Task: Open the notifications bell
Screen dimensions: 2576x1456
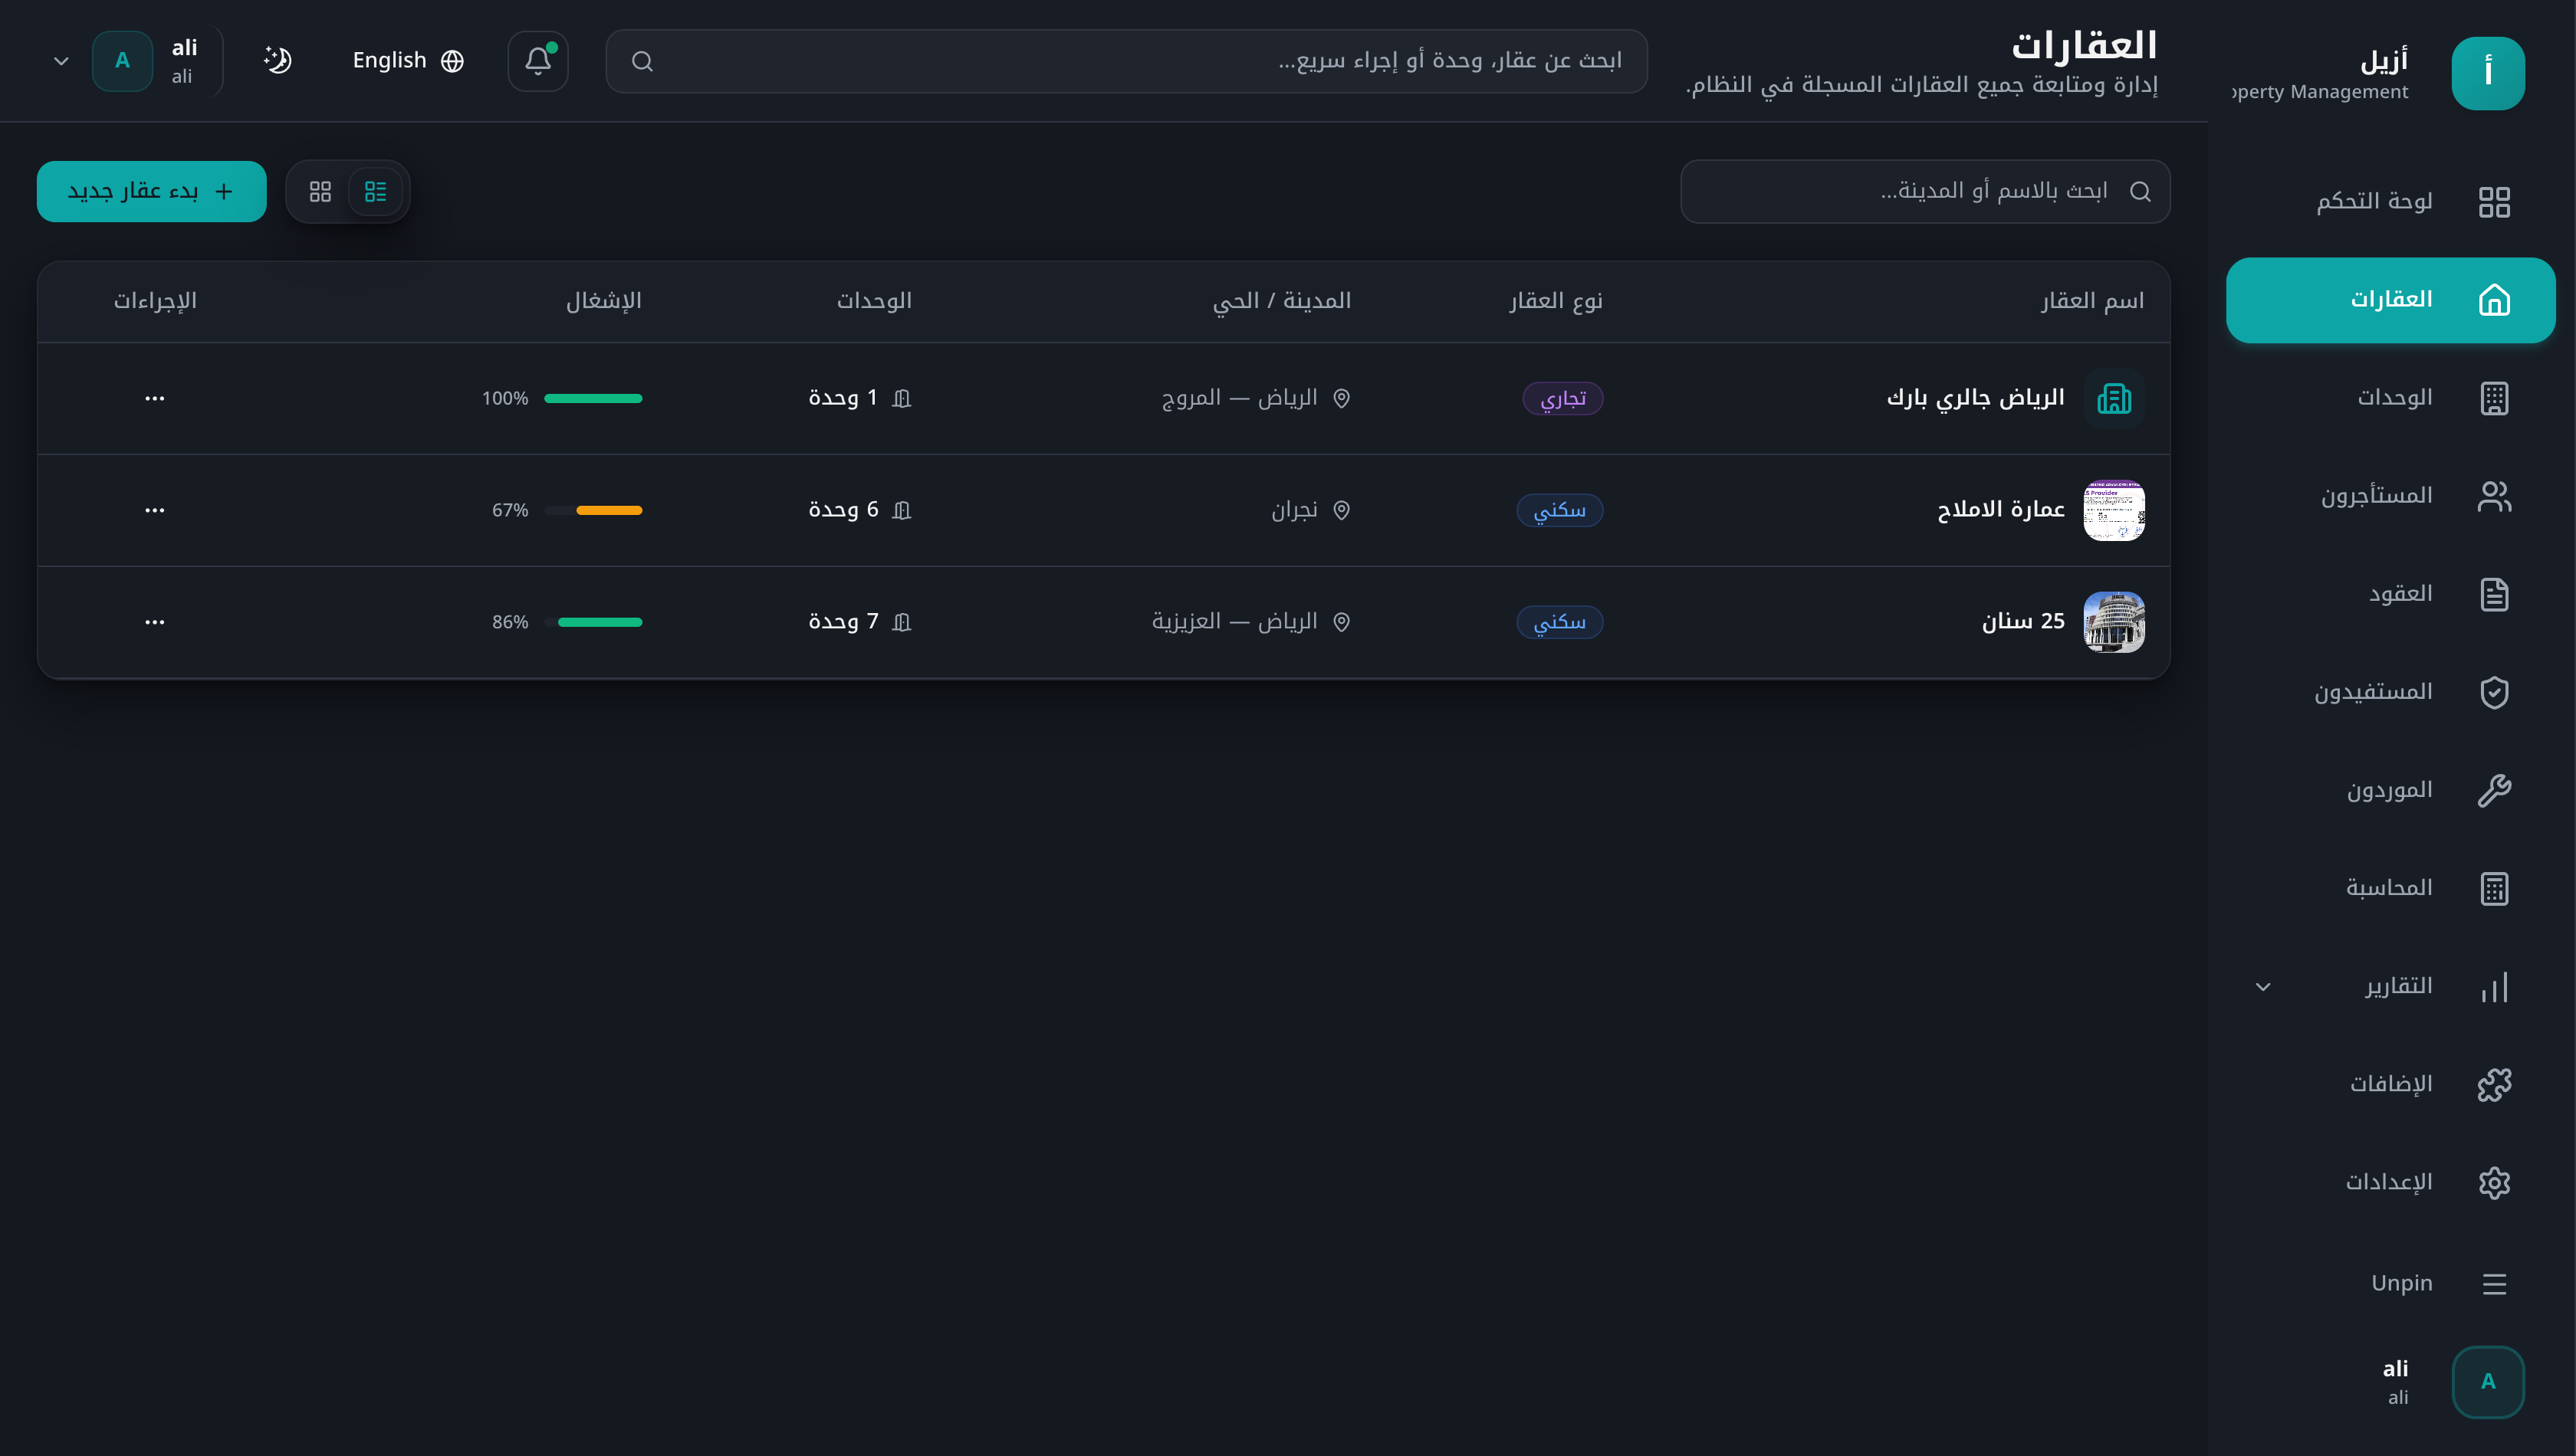Action: tap(537, 61)
